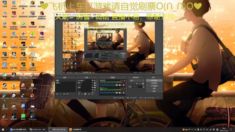
Task: Switch to the 斗鱼直播伴侣 taskbar window
Action: (x=78, y=129)
